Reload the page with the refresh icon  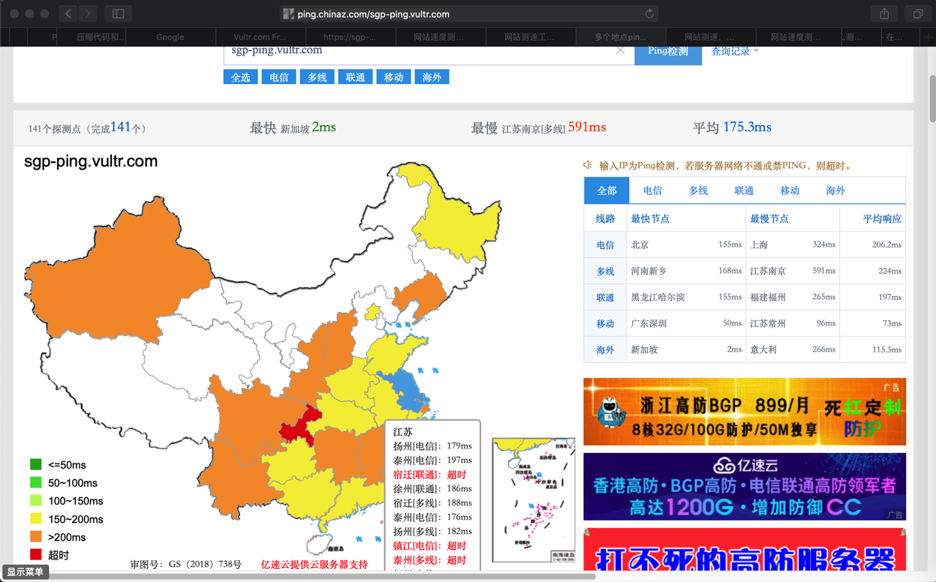tap(649, 13)
